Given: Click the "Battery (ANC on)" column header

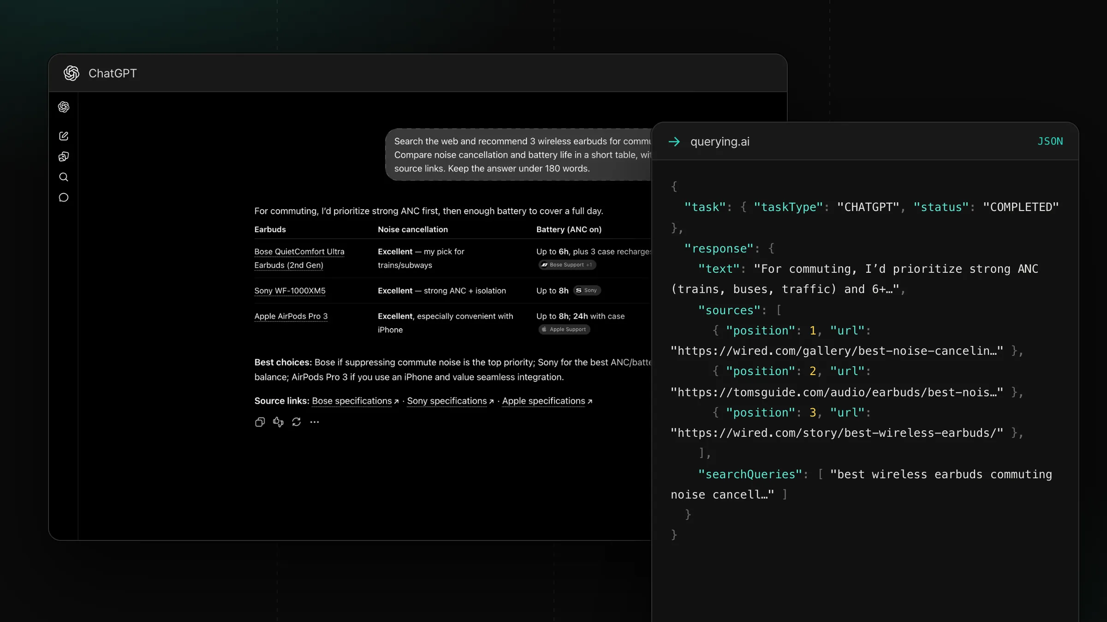Looking at the screenshot, I should [x=569, y=229].
